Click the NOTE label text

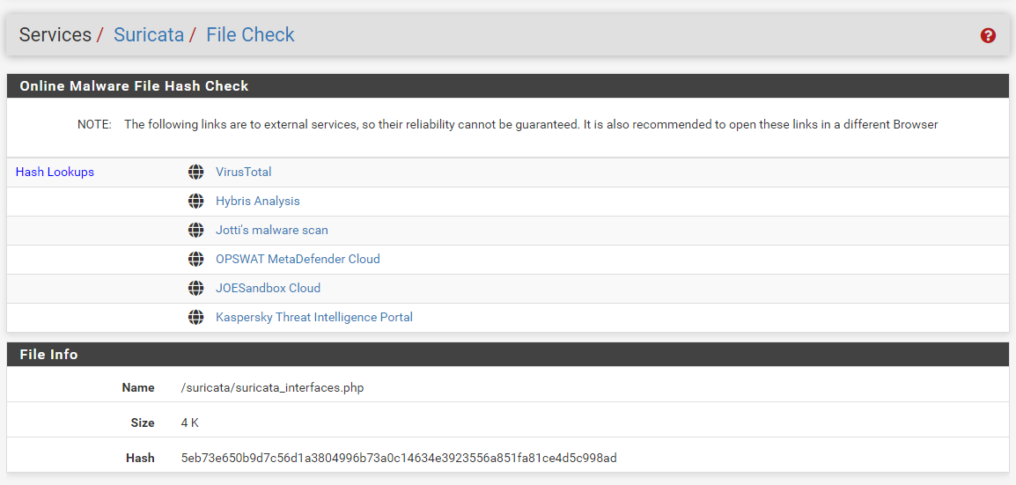pyautogui.click(x=94, y=124)
